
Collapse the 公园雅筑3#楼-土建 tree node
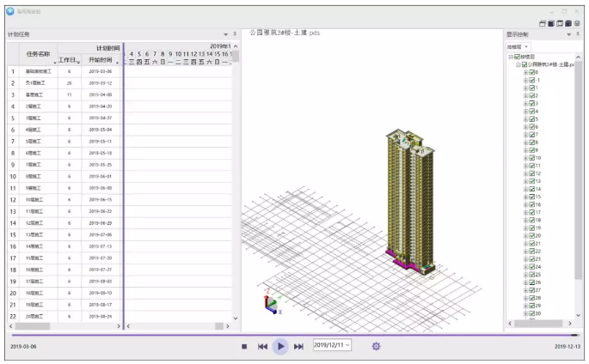[518, 65]
